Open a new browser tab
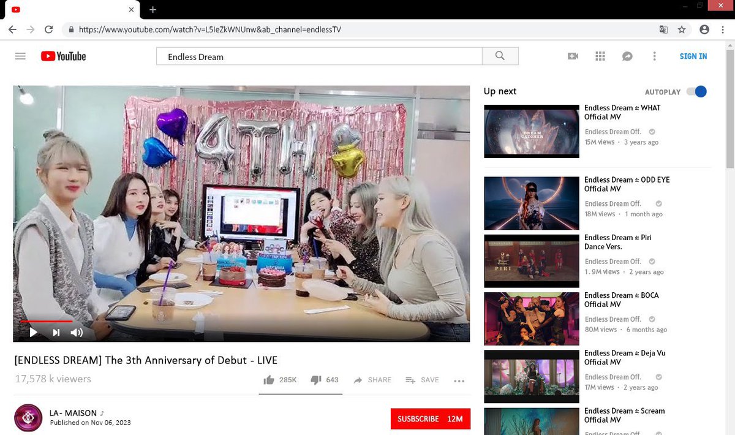The width and height of the screenshot is (735, 435). (x=153, y=10)
